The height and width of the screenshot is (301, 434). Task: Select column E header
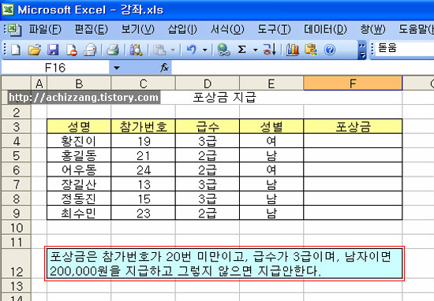271,84
